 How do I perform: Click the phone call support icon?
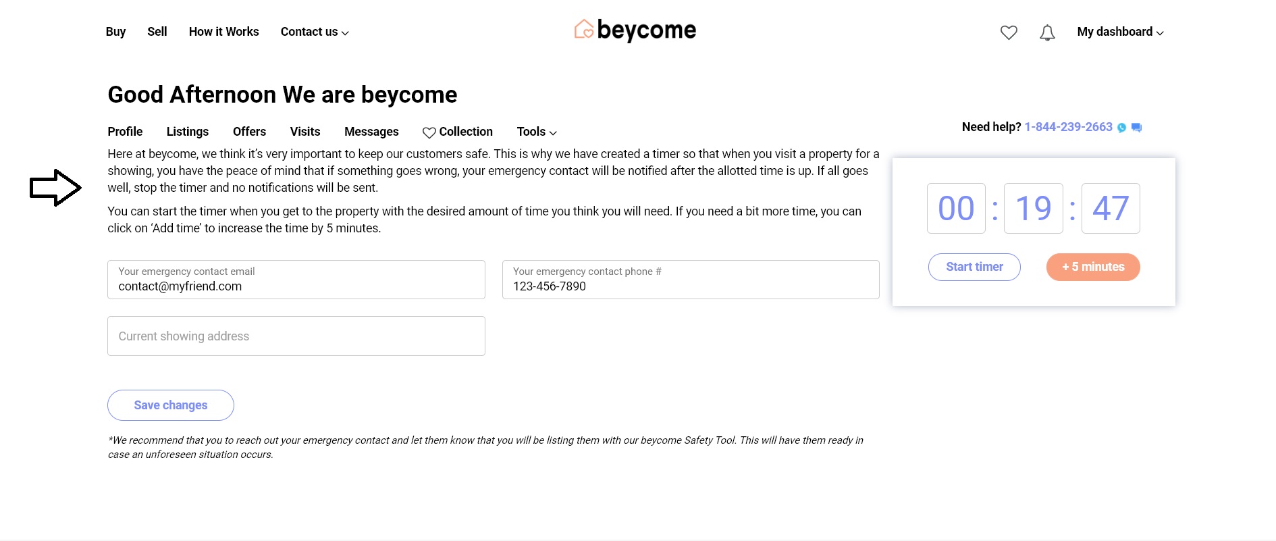(1122, 127)
